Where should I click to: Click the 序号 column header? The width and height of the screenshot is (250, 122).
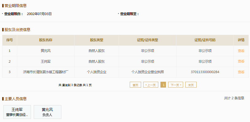tap(10, 40)
